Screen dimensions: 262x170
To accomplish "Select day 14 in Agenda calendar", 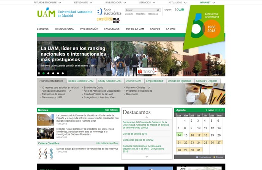I will (180, 135).
